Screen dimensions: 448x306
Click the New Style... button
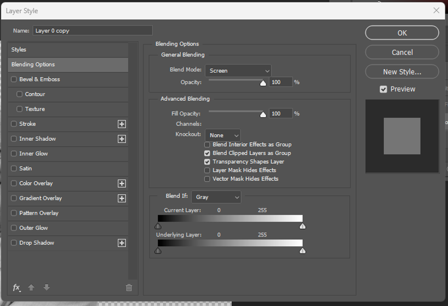tap(401, 72)
